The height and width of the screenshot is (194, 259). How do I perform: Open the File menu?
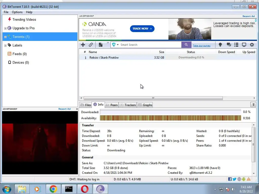pyautogui.click(x=6, y=12)
